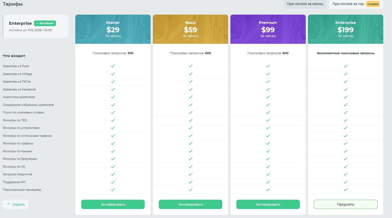Collapse the feature list with Скрыть
This screenshot has width=392, height=218.
[x=16, y=205]
